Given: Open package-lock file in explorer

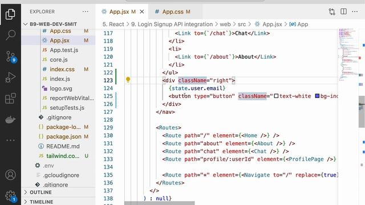Looking at the screenshot, I should 63,127.
